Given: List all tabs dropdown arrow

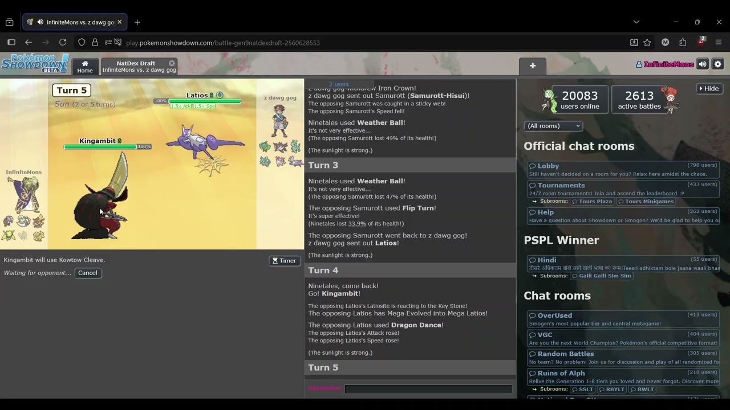Looking at the screenshot, I should pyautogui.click(x=636, y=22).
